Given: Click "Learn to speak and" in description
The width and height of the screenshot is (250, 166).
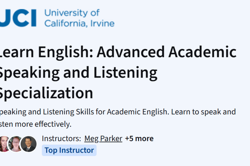Looking at the screenshot, I should pyautogui.click(x=203, y=112).
